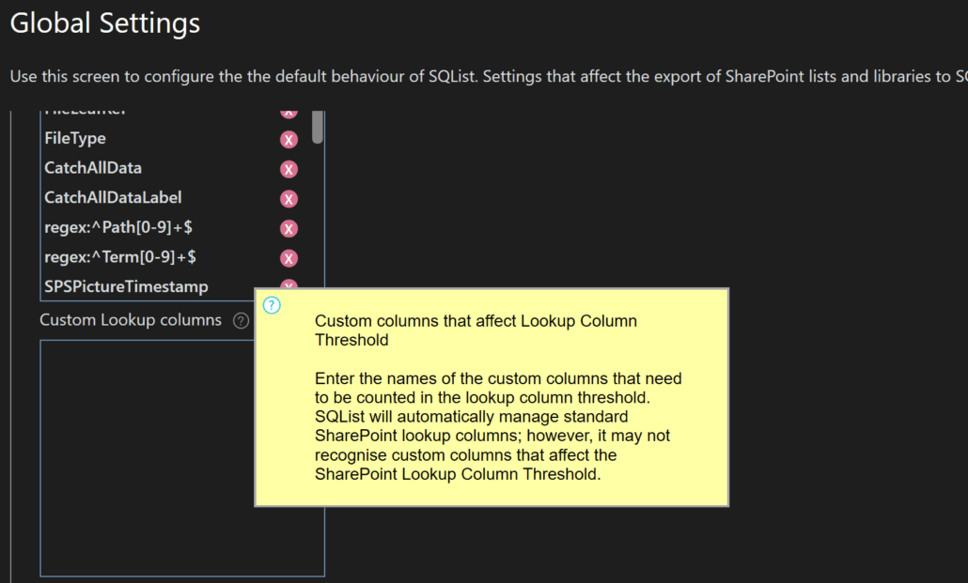
Task: Select the CatchAllData list entry
Action: coord(93,168)
